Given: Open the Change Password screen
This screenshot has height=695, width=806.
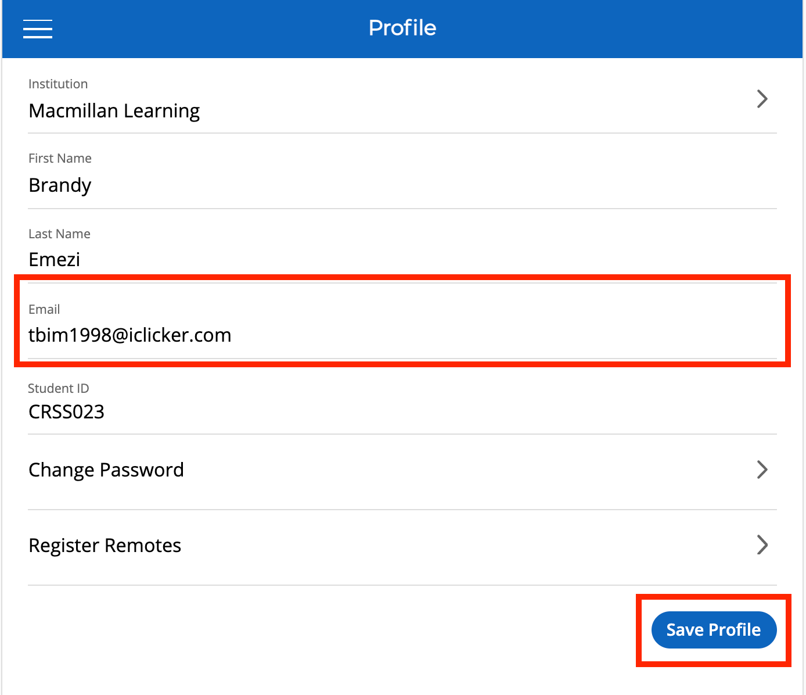Looking at the screenshot, I should [106, 470].
